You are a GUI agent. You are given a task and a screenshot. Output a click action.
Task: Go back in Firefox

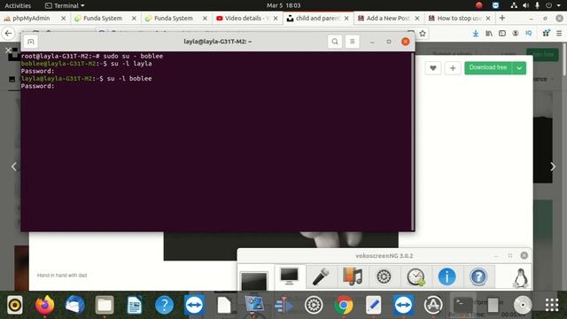click(x=8, y=34)
